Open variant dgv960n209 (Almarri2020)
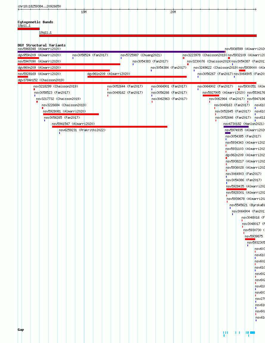Viewport: 265px width, 343px height. point(39,68)
